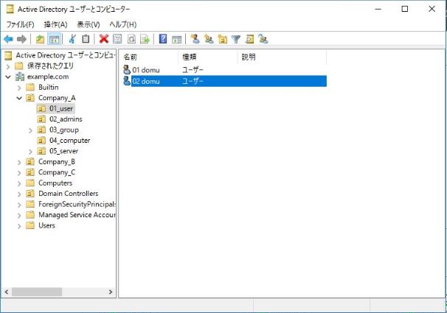Expand the Users container
Image resolution: width=447 pixels, height=313 pixels.
pyautogui.click(x=19, y=226)
